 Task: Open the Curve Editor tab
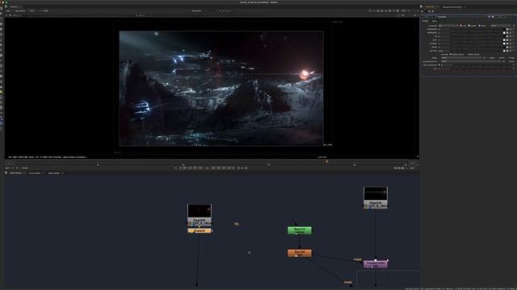tap(35, 173)
